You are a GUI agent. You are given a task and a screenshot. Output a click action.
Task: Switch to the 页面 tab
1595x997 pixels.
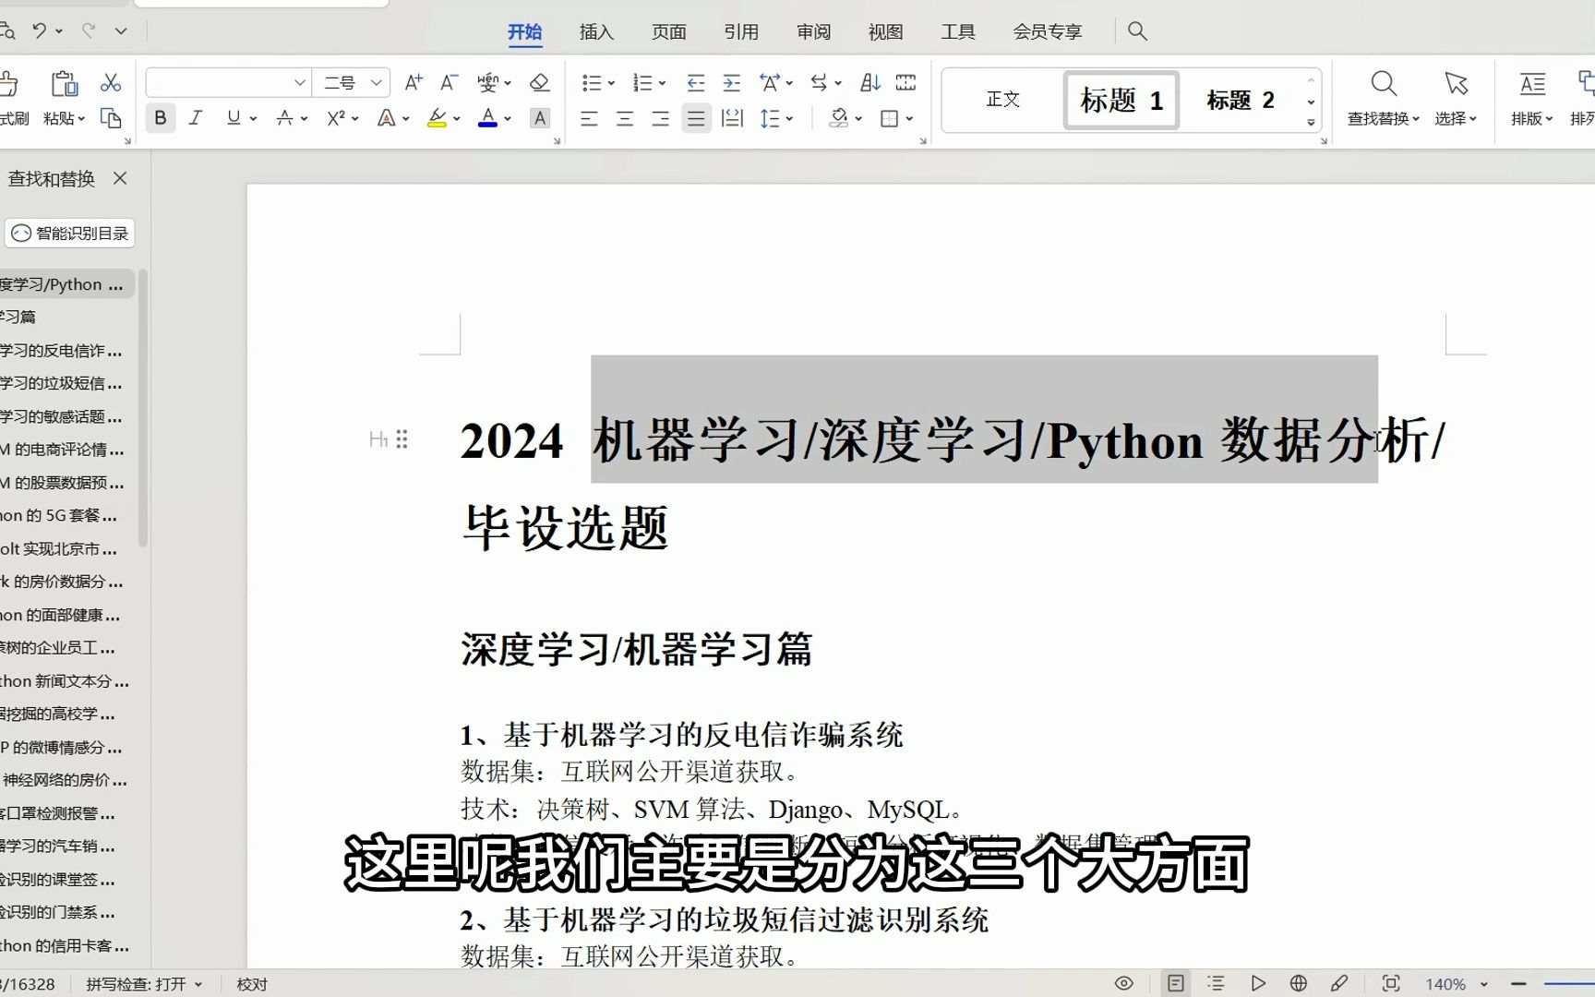coord(668,31)
